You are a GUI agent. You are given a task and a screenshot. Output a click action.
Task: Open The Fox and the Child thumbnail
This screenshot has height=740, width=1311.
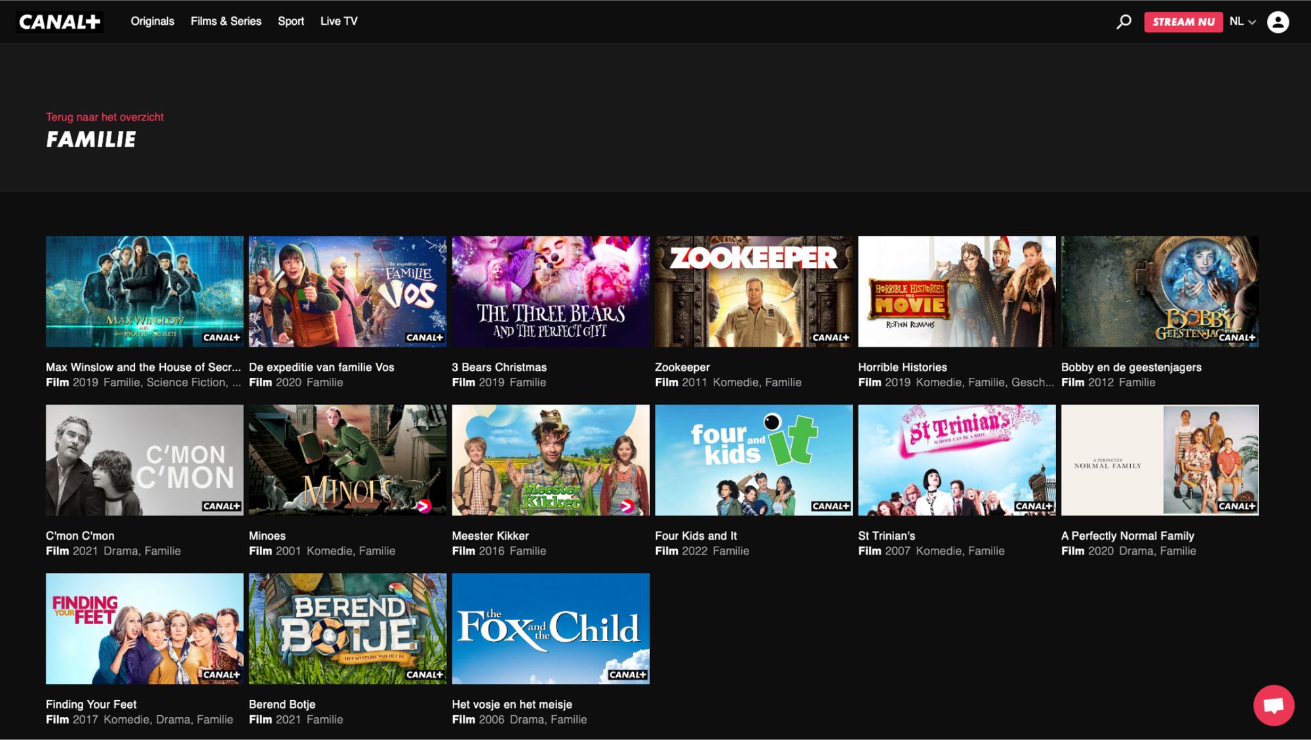pyautogui.click(x=551, y=629)
